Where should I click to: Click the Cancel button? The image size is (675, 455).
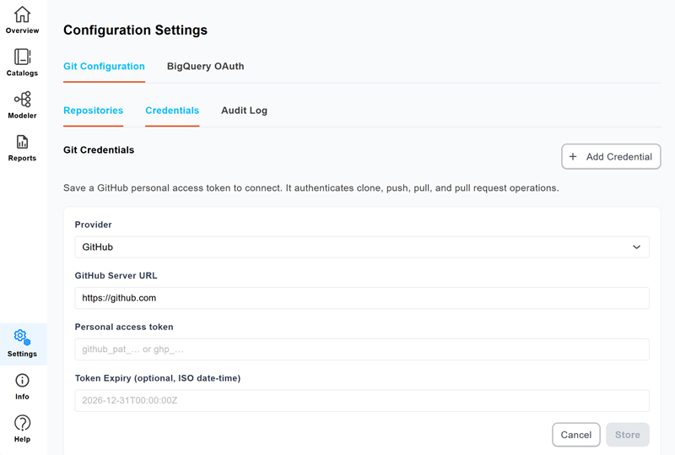pyautogui.click(x=576, y=435)
